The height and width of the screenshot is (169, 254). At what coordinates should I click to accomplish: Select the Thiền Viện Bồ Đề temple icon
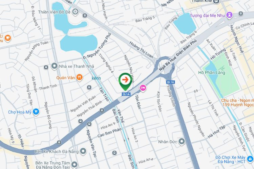[x=75, y=12]
